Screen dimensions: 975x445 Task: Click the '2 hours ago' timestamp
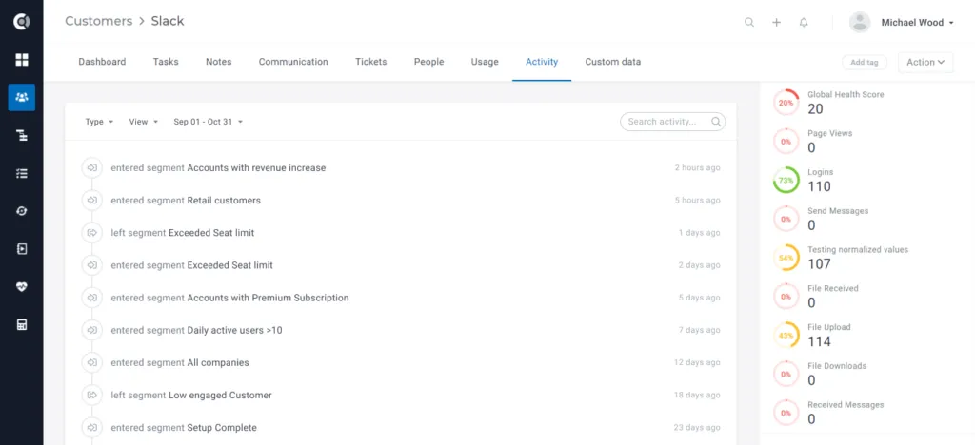click(698, 167)
